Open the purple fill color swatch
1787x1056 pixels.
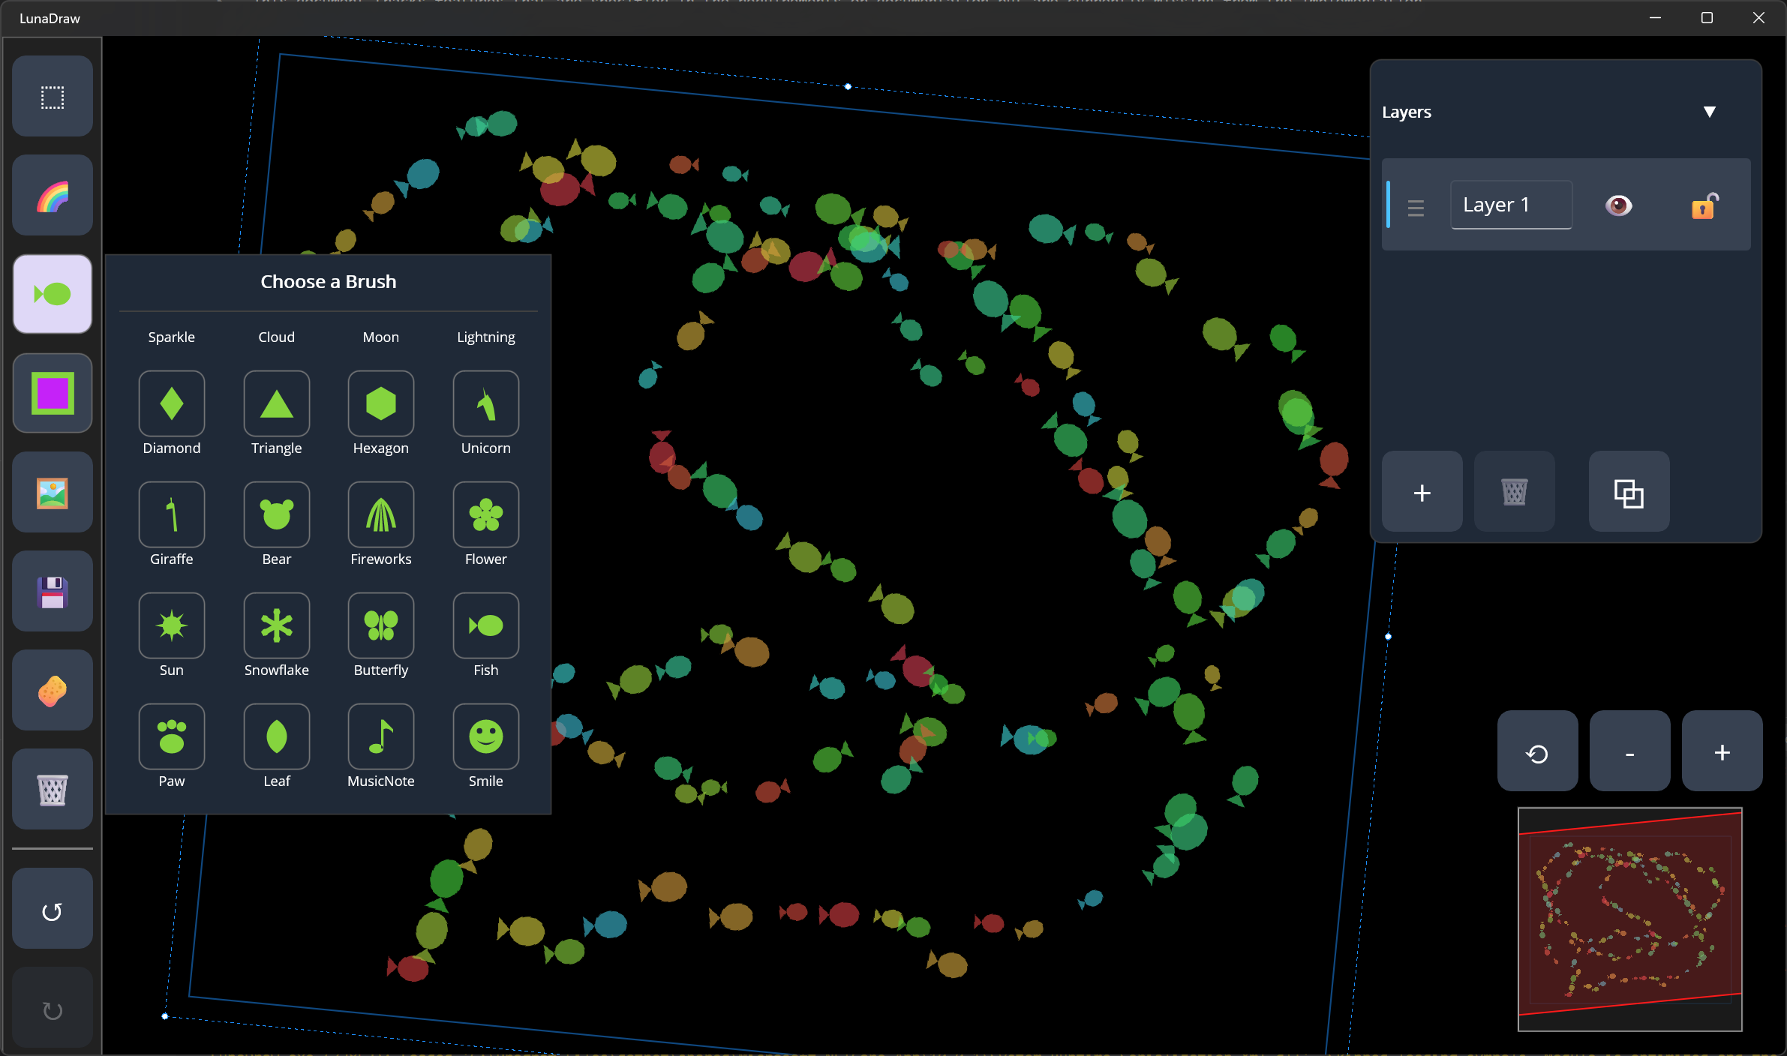click(53, 394)
